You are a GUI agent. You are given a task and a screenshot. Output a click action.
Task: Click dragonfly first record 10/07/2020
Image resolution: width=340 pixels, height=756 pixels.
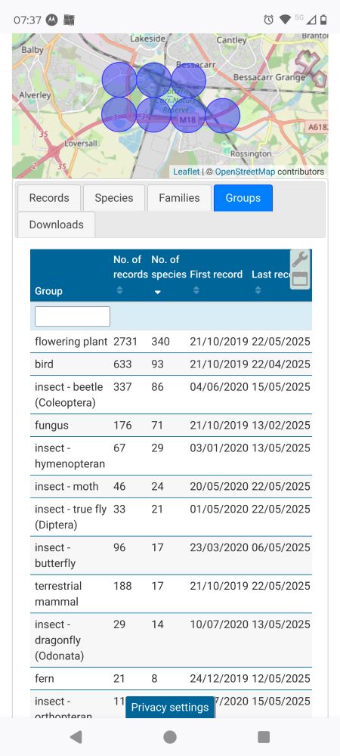pyautogui.click(x=219, y=624)
